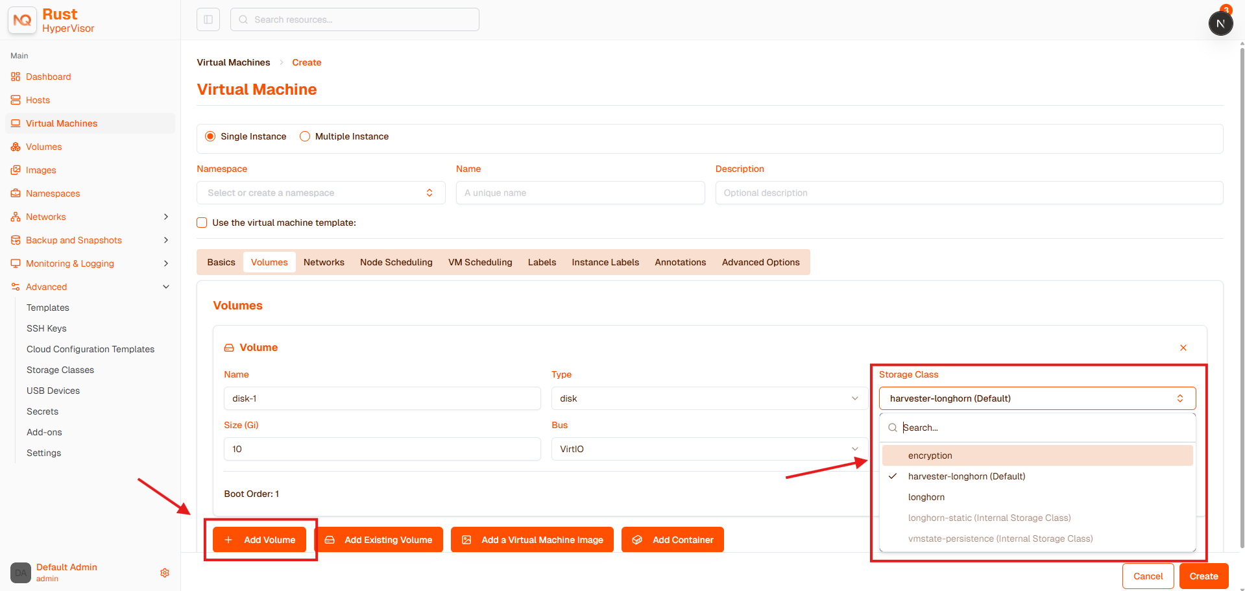Switch to the Basics tab
The width and height of the screenshot is (1245, 591).
click(221, 262)
